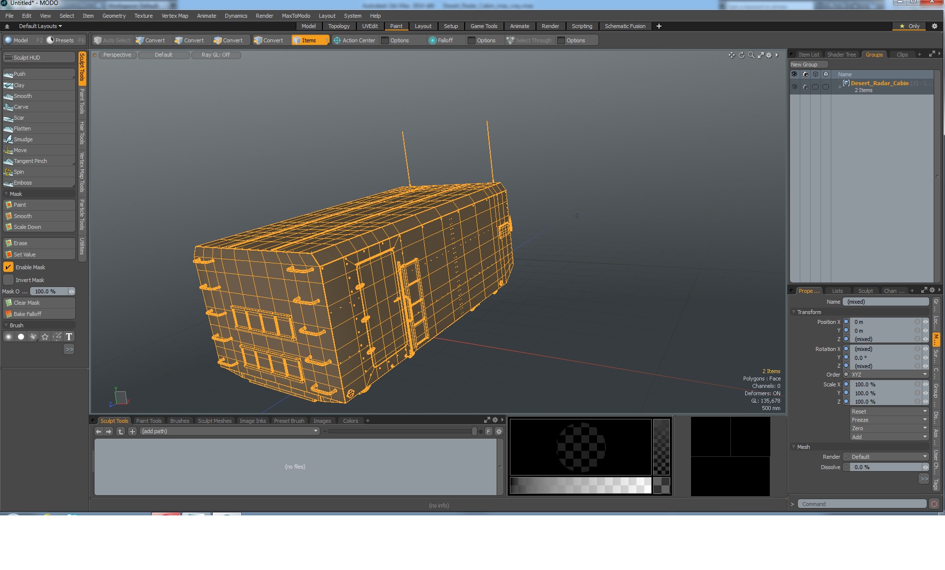Enable the Invert Mask checkbox
The image size is (945, 570).
click(8, 280)
